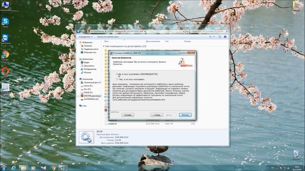The image size is (305, 171).
Task: Click the Тип column header
Action: click(x=167, y=41)
